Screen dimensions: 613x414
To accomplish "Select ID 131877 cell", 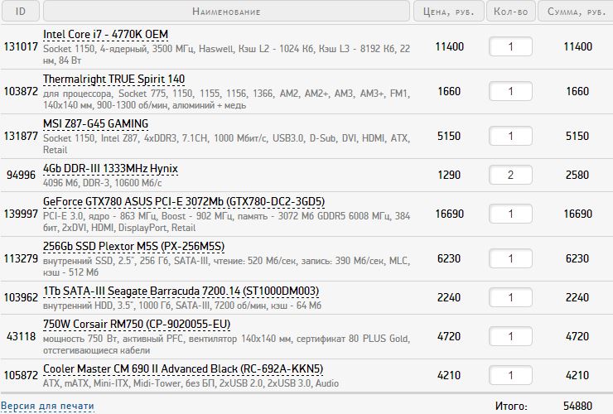I will pyautogui.click(x=21, y=136).
